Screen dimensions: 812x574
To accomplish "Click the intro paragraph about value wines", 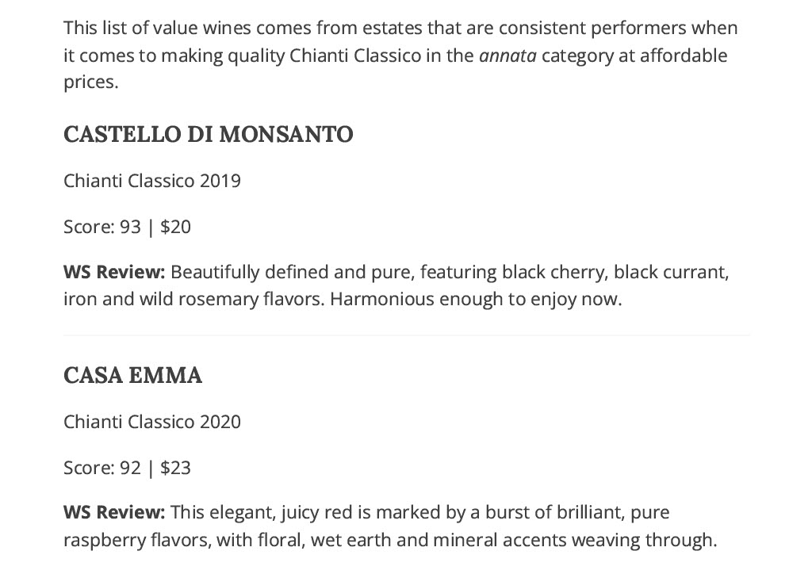I will point(400,55).
